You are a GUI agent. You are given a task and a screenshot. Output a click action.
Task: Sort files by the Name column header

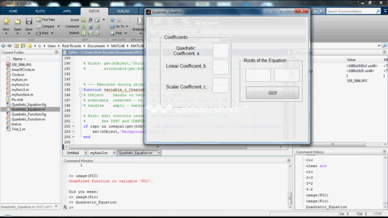(19, 59)
